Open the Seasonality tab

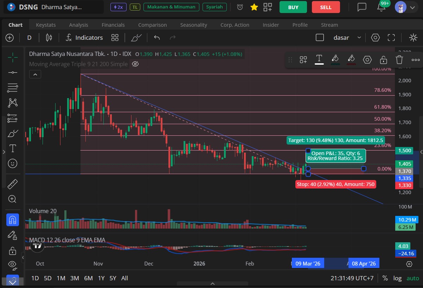(x=194, y=25)
